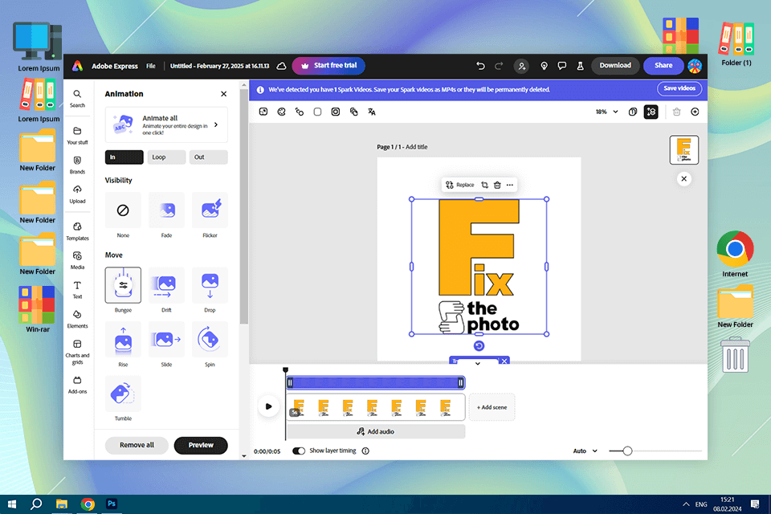The width and height of the screenshot is (771, 514).
Task: Open the Upload panel
Action: (x=77, y=194)
